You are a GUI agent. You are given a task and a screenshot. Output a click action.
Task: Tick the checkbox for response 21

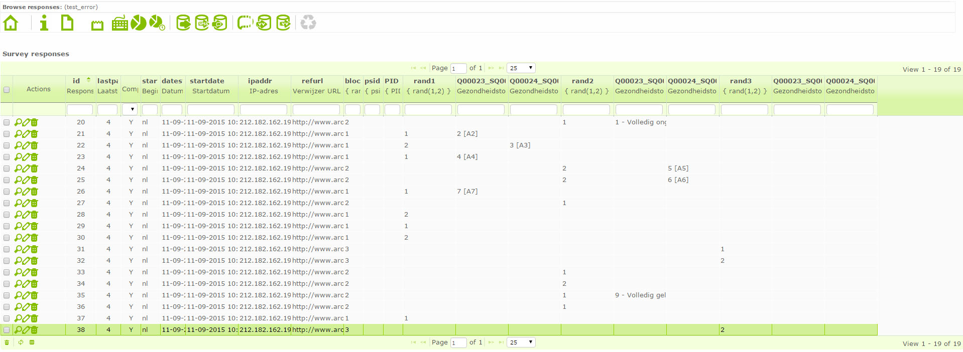(7, 134)
